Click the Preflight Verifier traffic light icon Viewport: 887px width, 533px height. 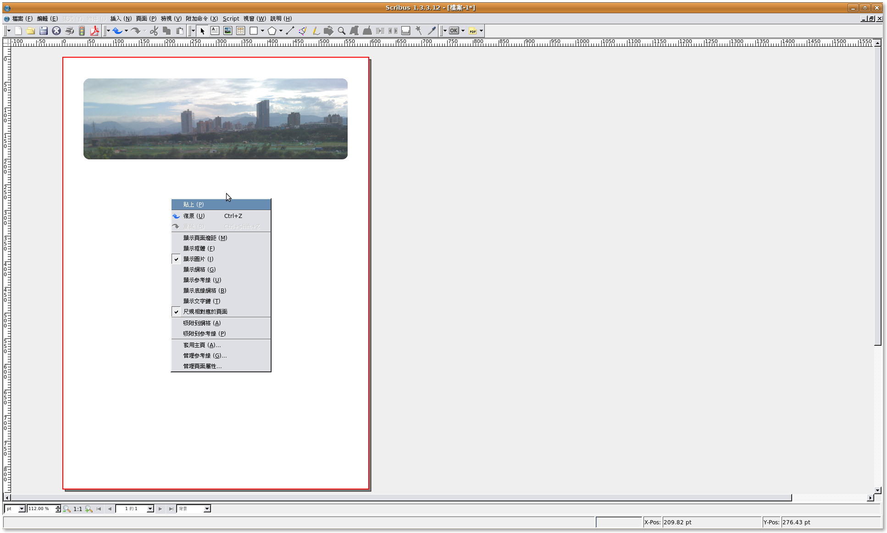click(x=82, y=31)
